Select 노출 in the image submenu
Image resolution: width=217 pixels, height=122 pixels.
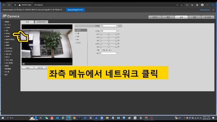78,33
